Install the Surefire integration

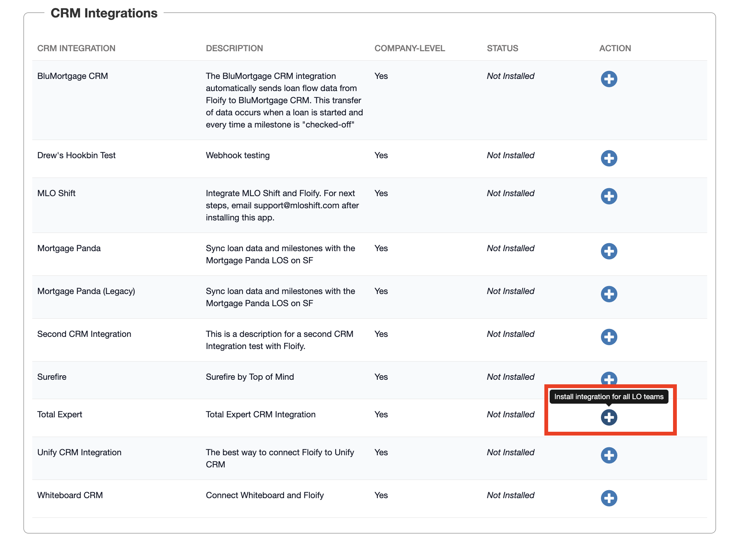coord(609,378)
